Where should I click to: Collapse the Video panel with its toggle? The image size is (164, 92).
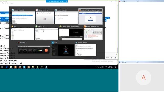[x=120, y=62]
